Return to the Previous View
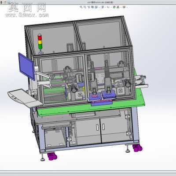The image size is (176, 176). point(89,7)
